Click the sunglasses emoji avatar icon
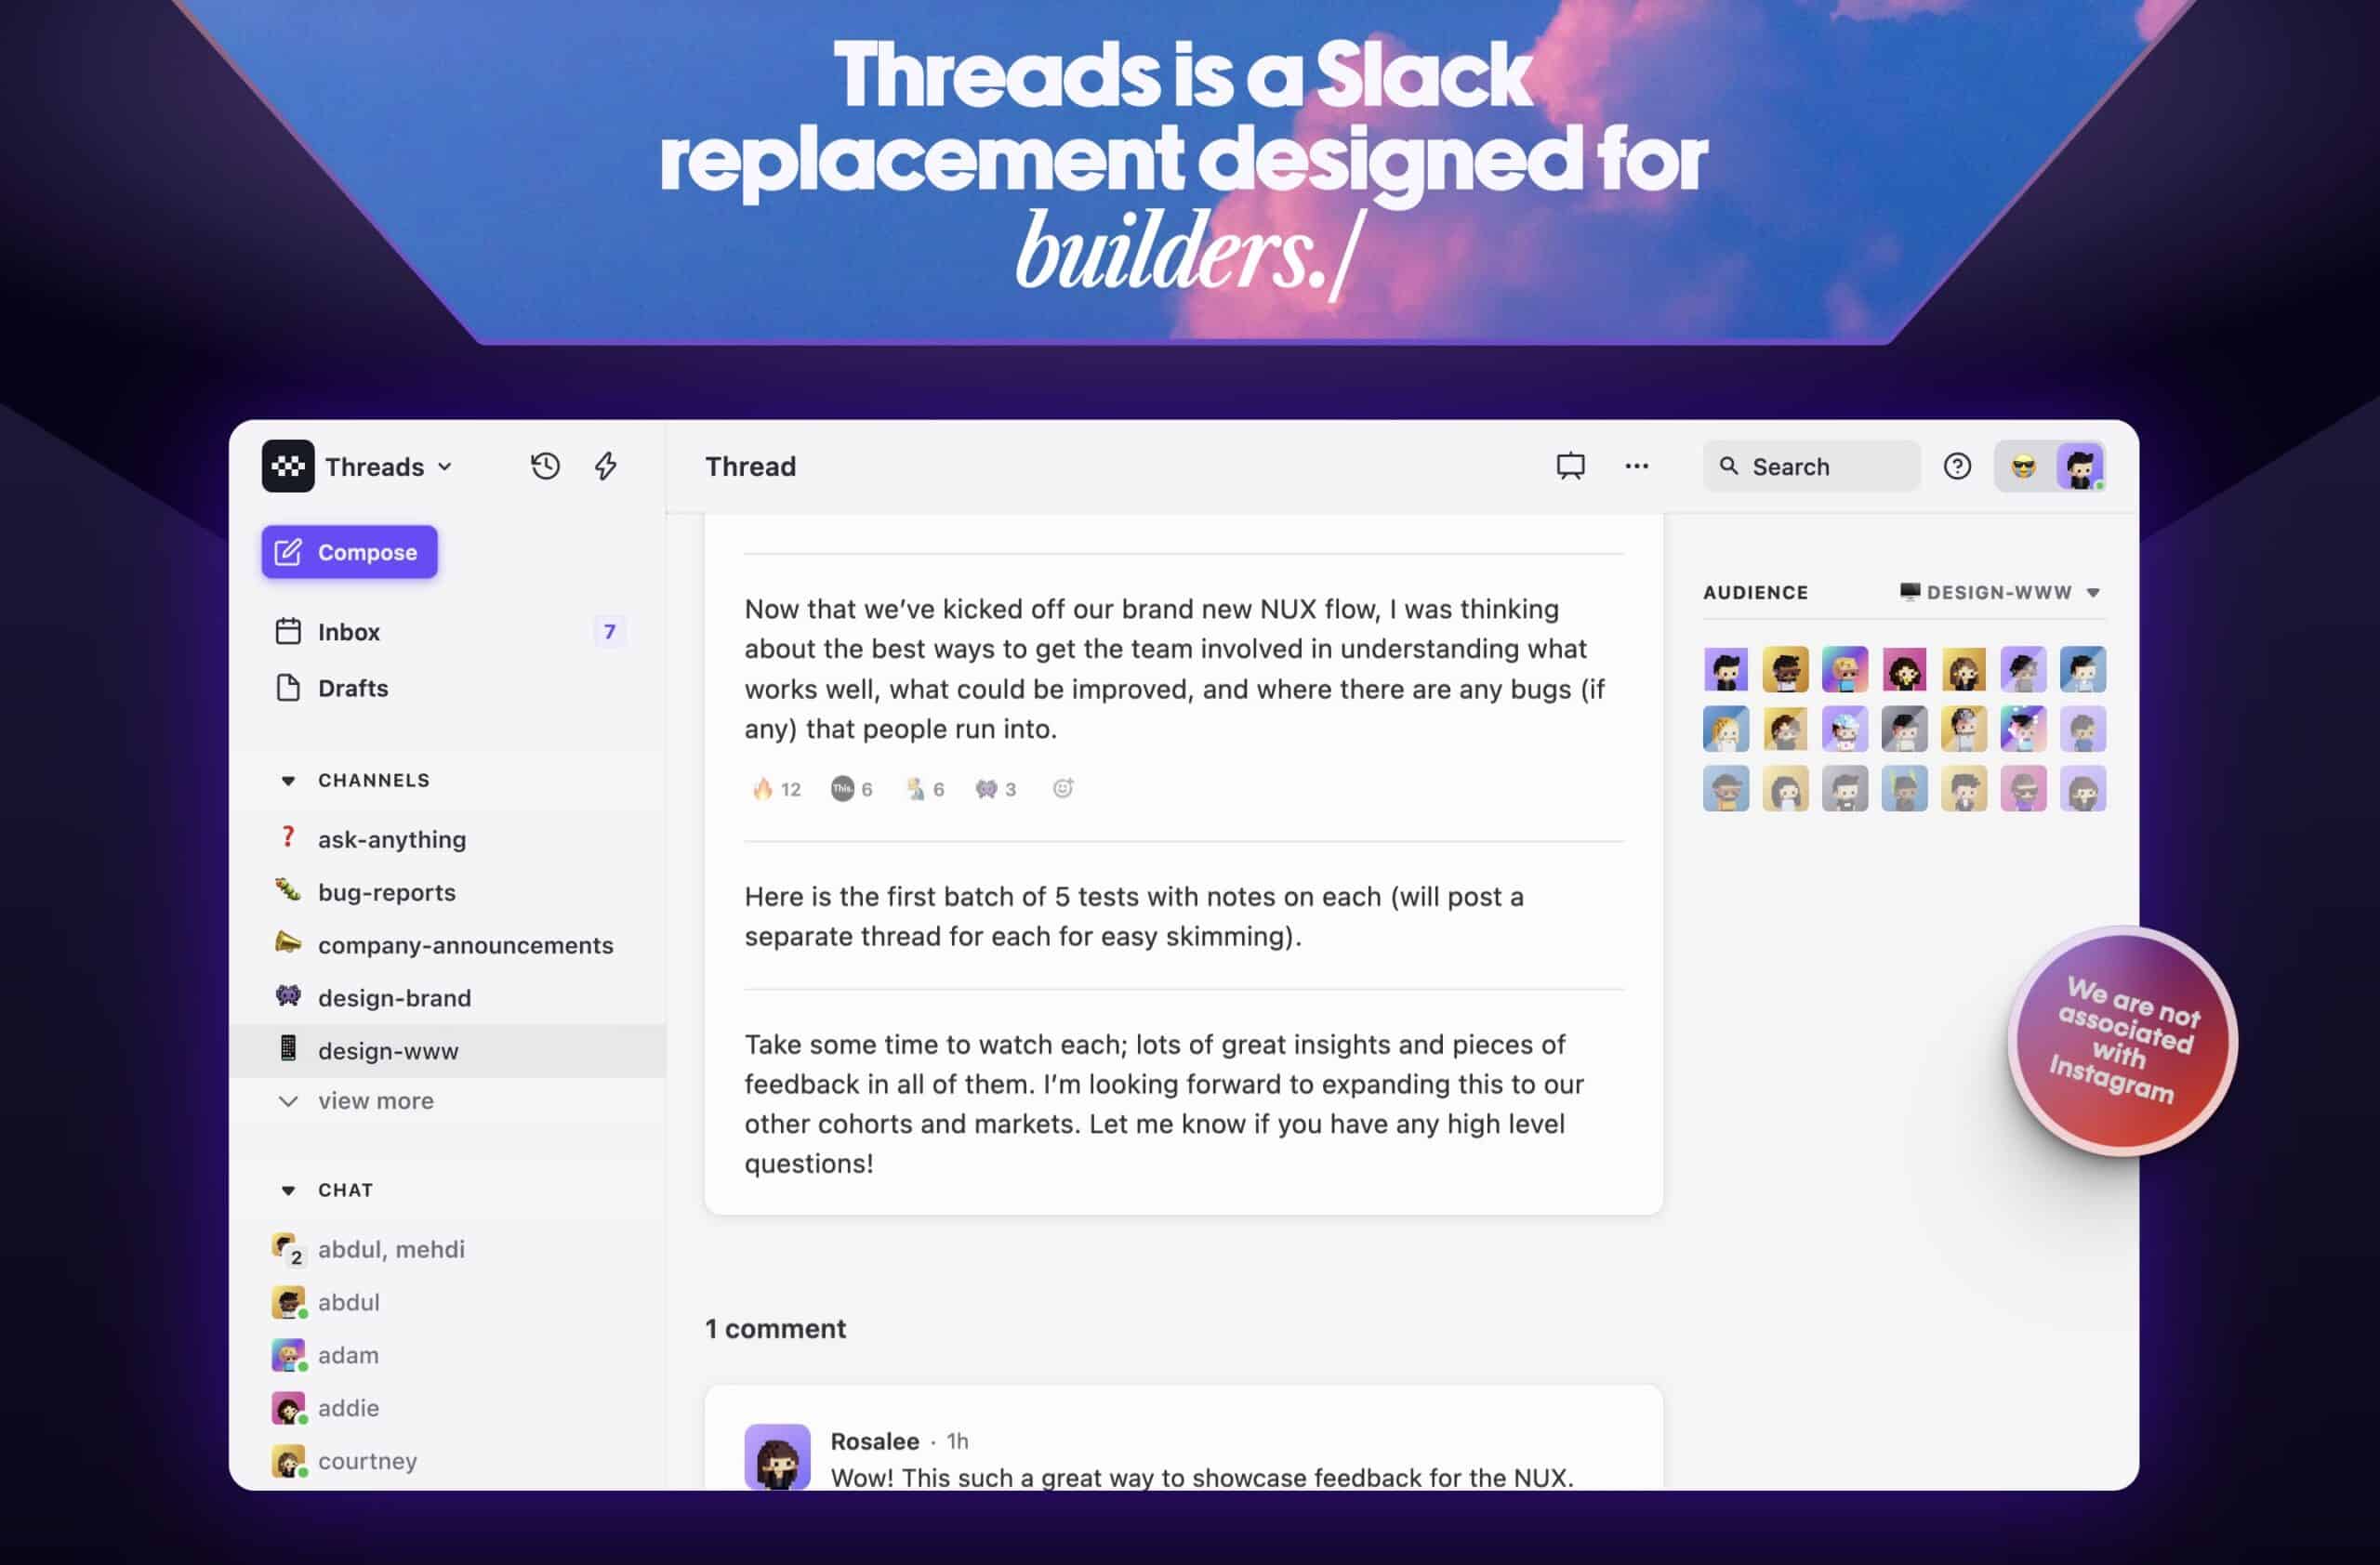The width and height of the screenshot is (2380, 1565). [x=2024, y=465]
